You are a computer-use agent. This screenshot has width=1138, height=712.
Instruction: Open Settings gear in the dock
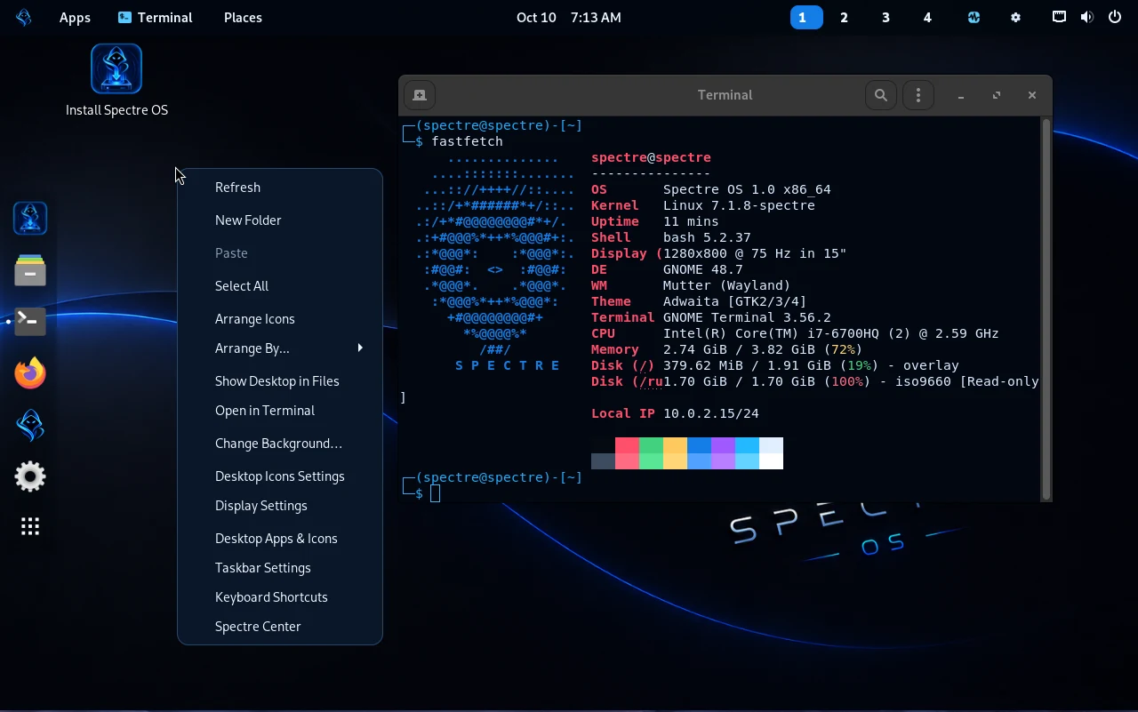tap(30, 476)
